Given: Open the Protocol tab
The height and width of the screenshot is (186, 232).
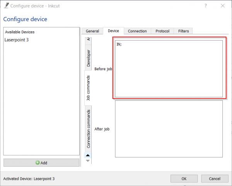Looking at the screenshot, I should (x=162, y=31).
